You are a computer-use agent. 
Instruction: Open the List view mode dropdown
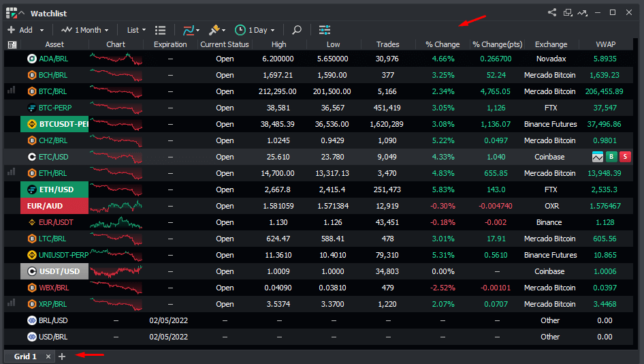coord(136,30)
